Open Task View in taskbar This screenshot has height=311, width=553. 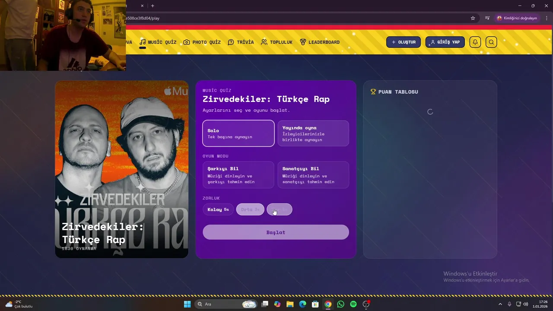click(x=265, y=304)
